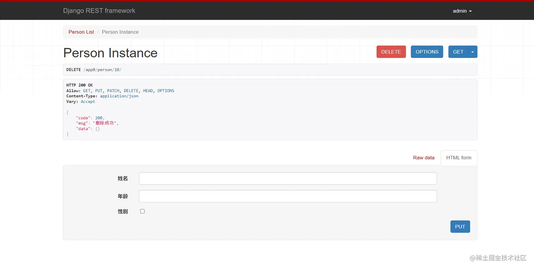The height and width of the screenshot is (269, 534).
Task: Switch to the Raw data tab
Action: [x=424, y=158]
